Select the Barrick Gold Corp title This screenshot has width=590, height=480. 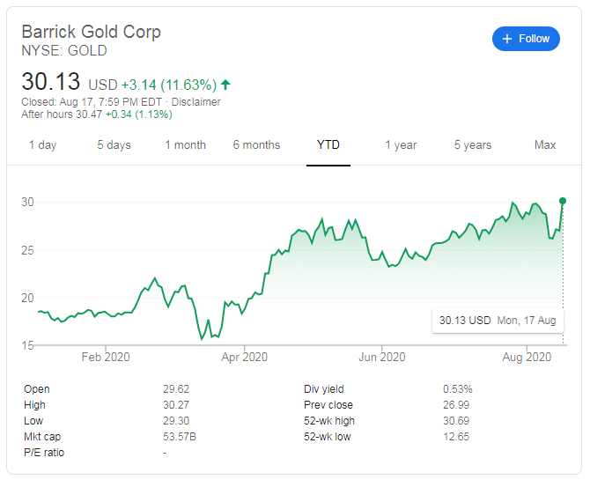pyautogui.click(x=91, y=32)
